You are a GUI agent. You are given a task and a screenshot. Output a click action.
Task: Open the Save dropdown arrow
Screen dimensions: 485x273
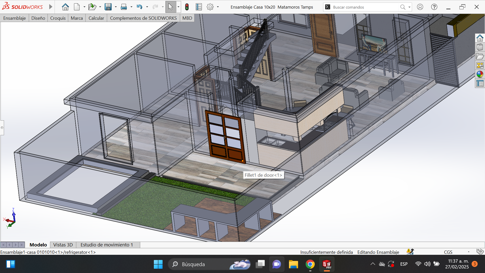pos(116,7)
